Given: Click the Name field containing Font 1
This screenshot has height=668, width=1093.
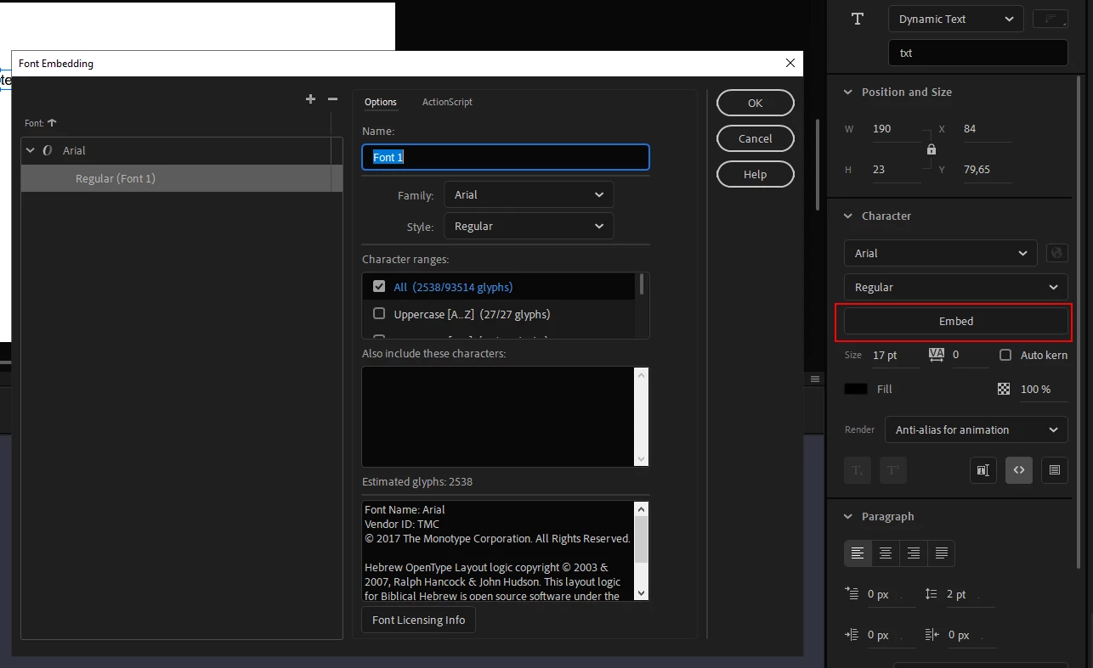Looking at the screenshot, I should click(x=506, y=157).
